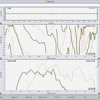Click the Frequency (Hz) label under Magnitude plot
This screenshot has height=100, width=100.
tap(51, 93)
